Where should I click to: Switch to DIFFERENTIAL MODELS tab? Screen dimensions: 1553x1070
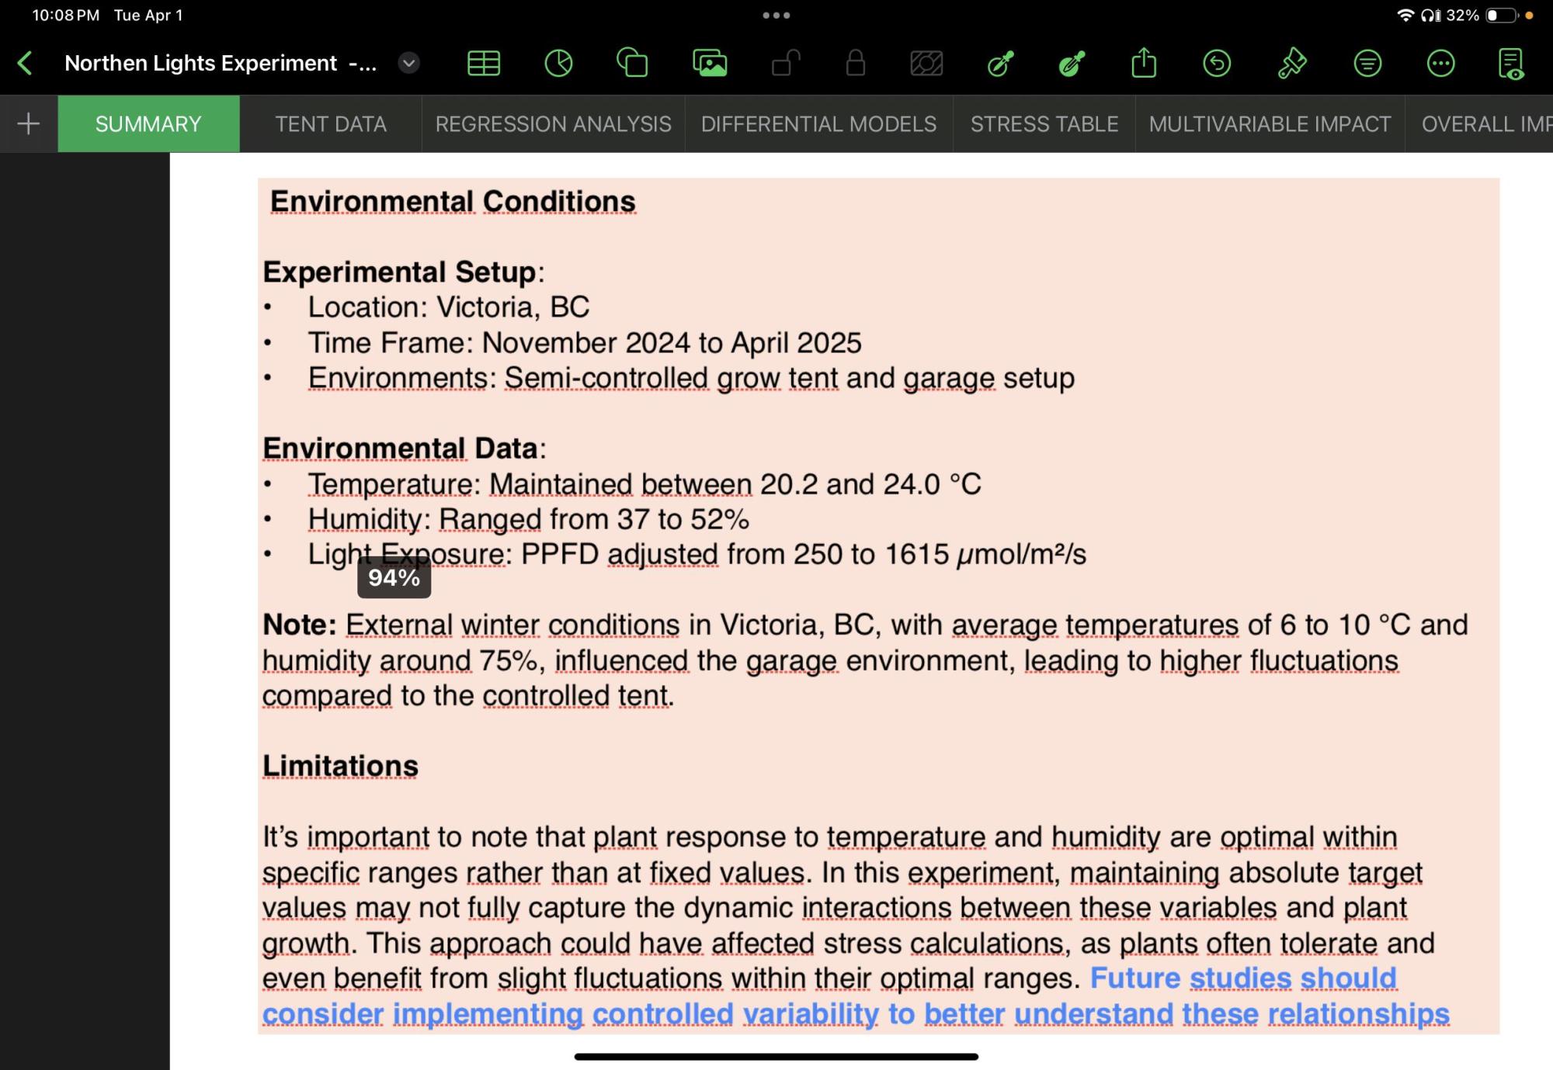coord(819,124)
